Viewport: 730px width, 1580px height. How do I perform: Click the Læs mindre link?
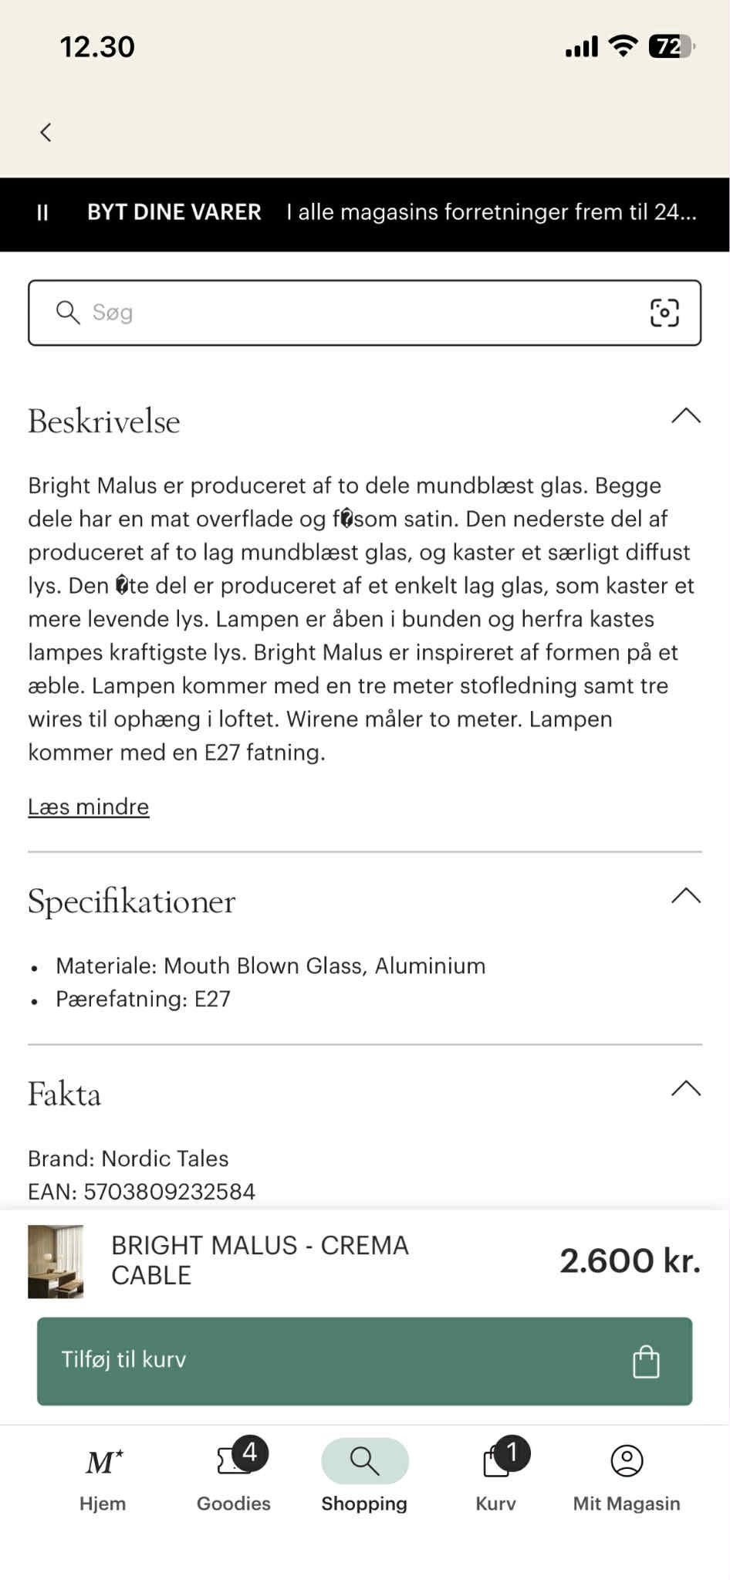pyautogui.click(x=89, y=807)
